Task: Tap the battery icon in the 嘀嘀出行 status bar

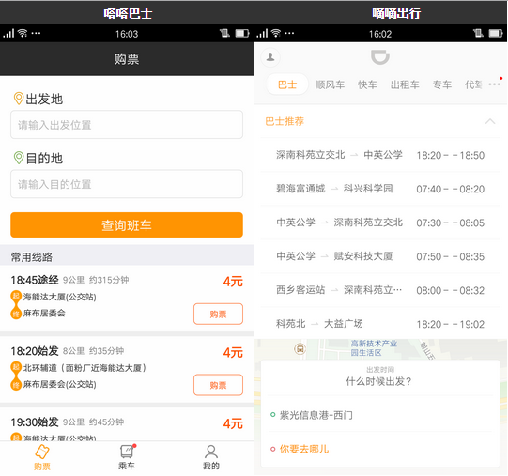Action: 496,33
